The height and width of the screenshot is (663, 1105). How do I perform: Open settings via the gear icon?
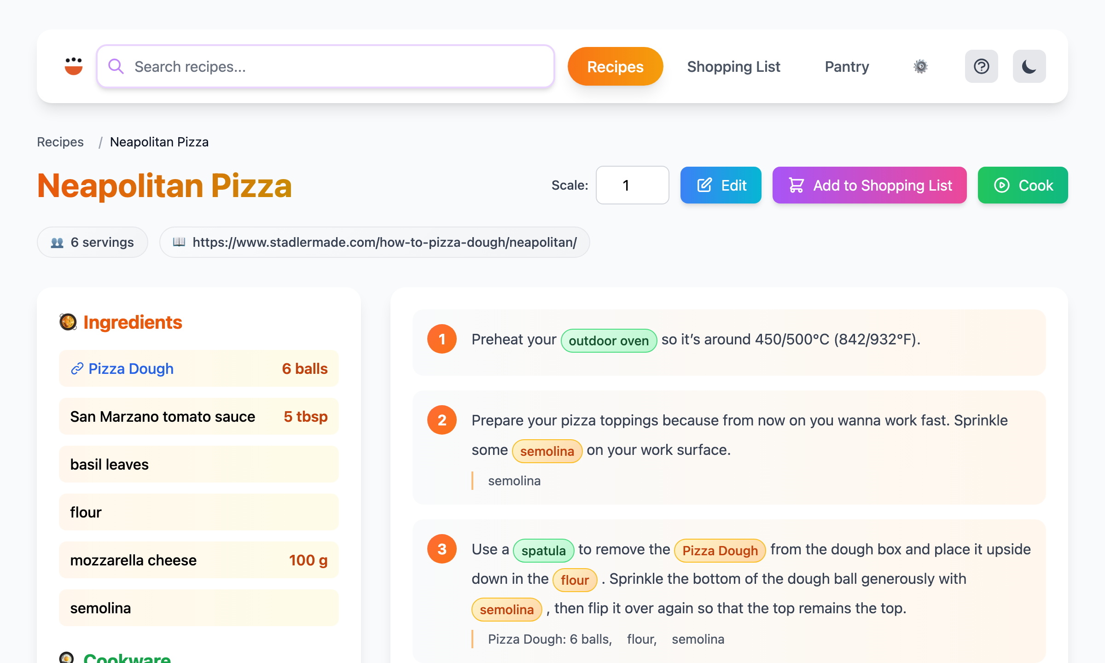pos(920,66)
